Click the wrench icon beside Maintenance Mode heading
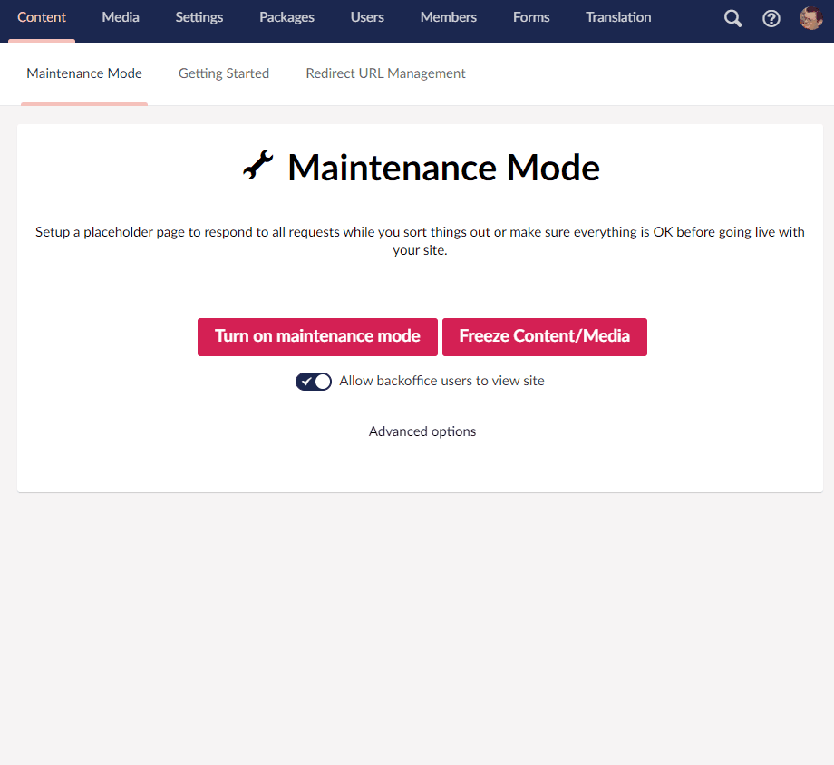This screenshot has height=765, width=834. click(258, 165)
